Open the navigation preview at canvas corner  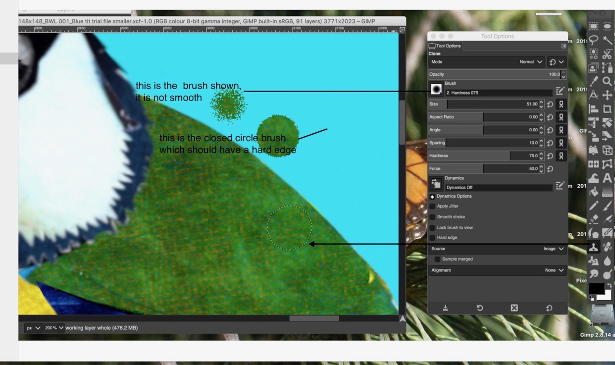402,318
